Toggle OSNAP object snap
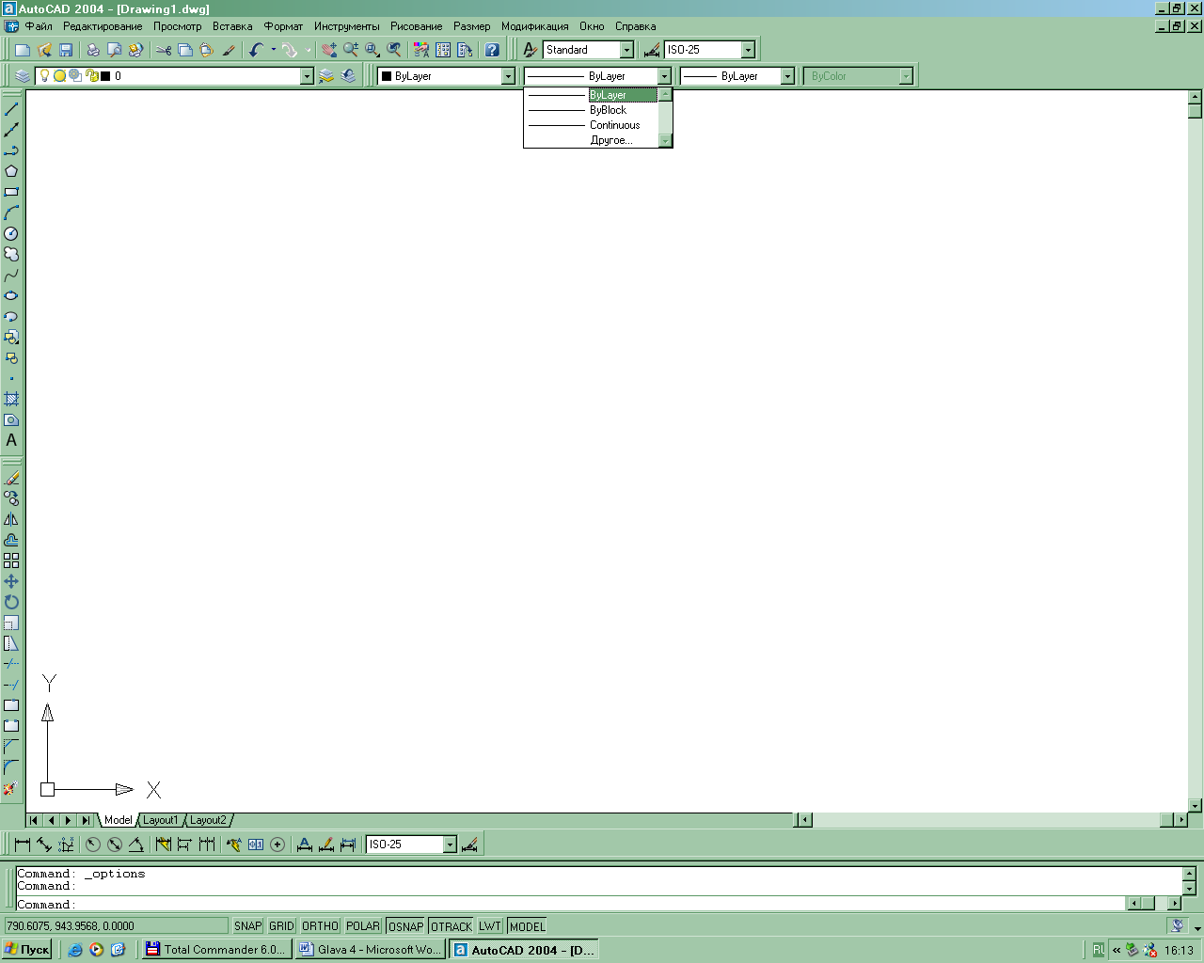The height and width of the screenshot is (963, 1204). coord(406,926)
